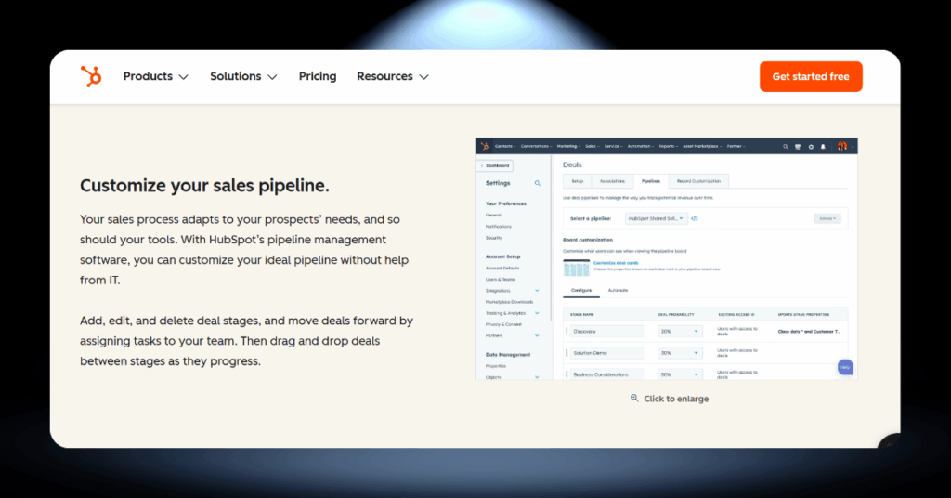Go to the Pricing page
951x498 pixels.
click(x=318, y=76)
